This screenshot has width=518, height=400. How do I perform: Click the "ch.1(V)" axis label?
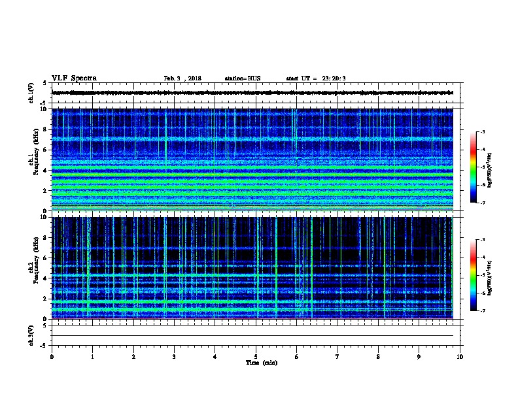31,93
